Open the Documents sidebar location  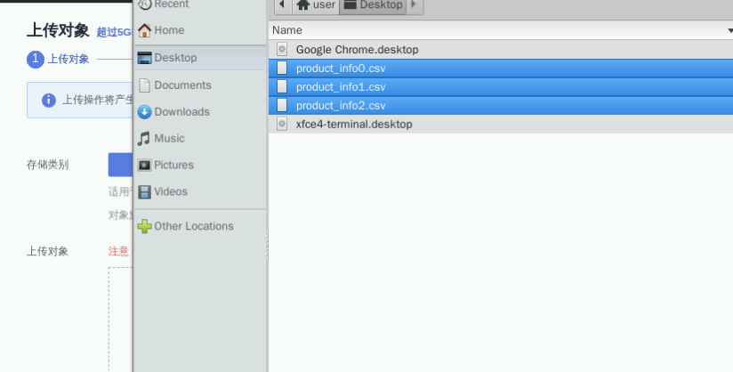click(182, 85)
